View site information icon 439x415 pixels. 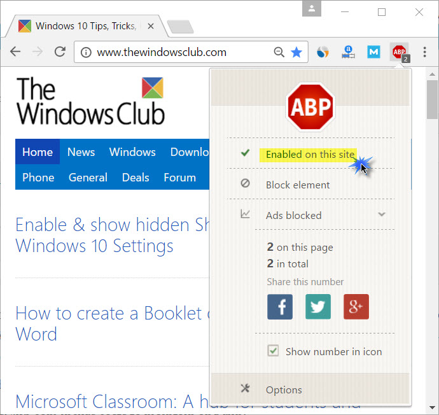[x=86, y=52]
